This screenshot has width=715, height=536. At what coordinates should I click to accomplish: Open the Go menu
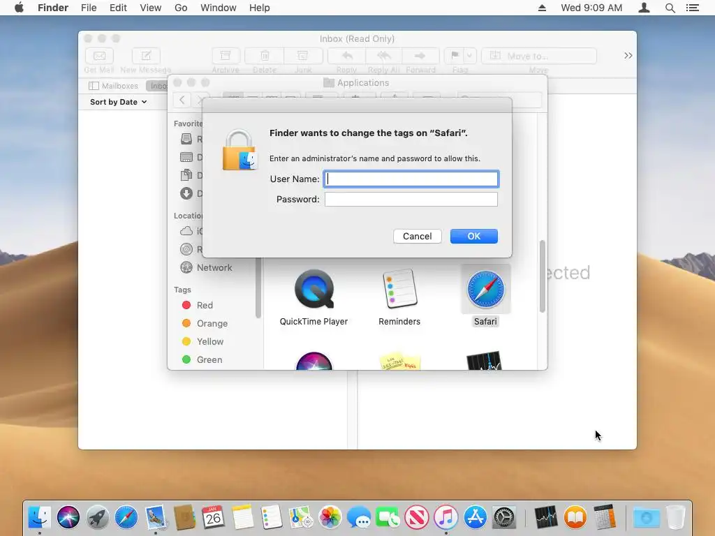pos(181,8)
